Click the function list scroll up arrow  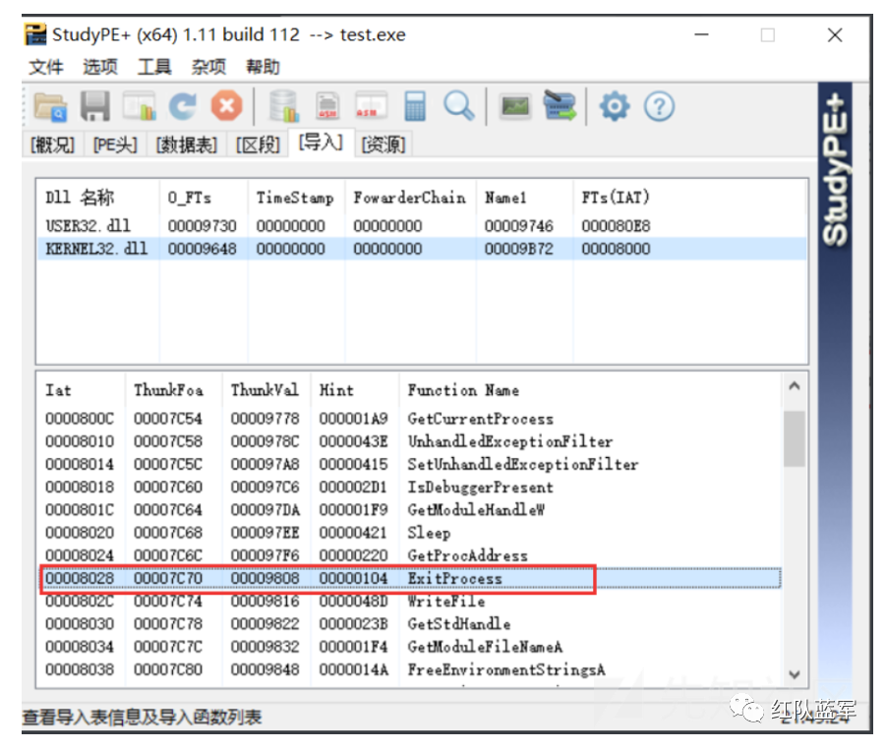794,385
